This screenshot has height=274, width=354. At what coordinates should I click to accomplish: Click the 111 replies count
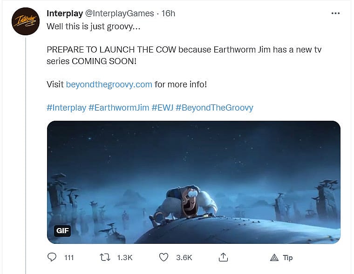[x=68, y=258]
